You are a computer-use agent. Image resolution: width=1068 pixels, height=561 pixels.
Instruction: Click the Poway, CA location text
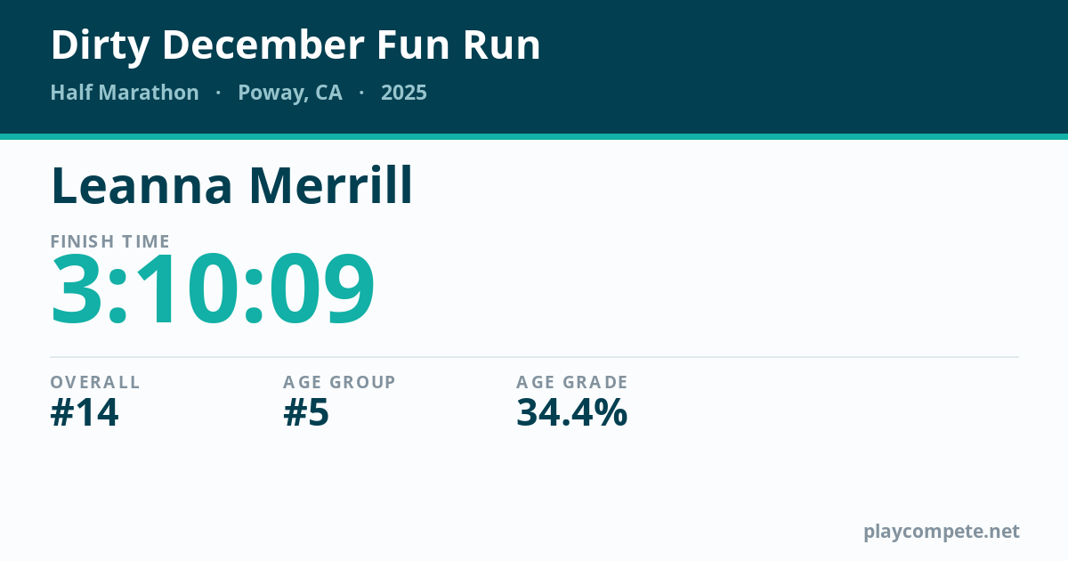click(x=290, y=93)
